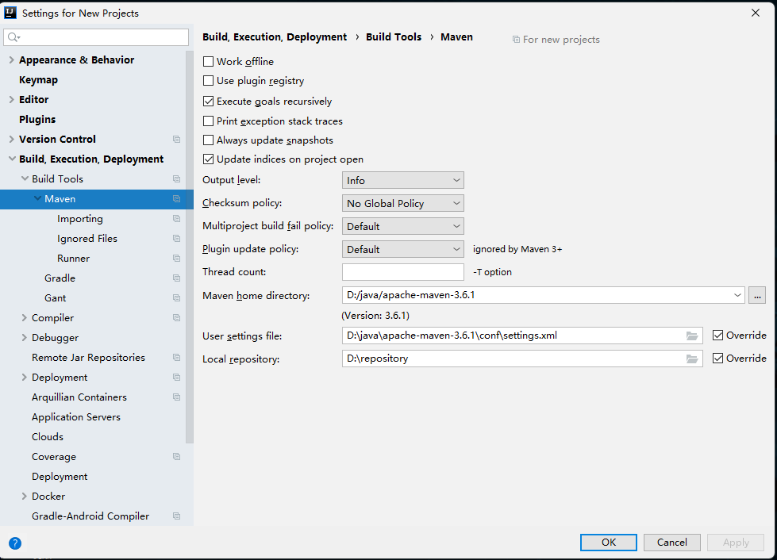This screenshot has width=777, height=560.
Task: Expand the Compiler node
Action: (x=24, y=317)
